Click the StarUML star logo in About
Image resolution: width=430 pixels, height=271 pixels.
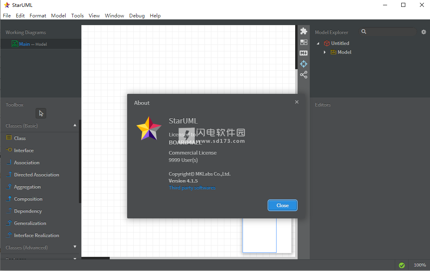149,128
